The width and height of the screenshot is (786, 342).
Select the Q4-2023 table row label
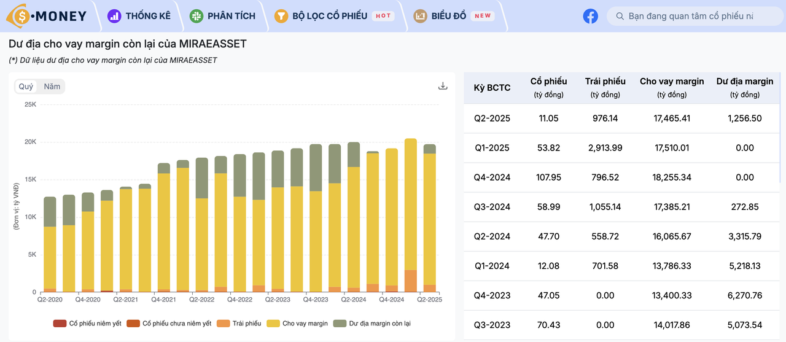(492, 295)
